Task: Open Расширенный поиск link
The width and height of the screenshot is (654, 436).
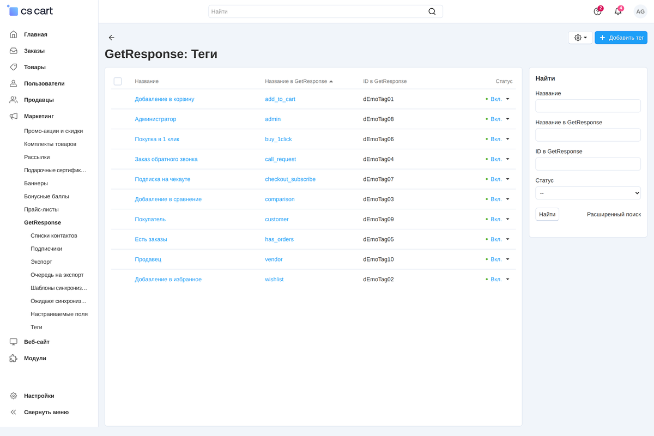Action: (614, 214)
